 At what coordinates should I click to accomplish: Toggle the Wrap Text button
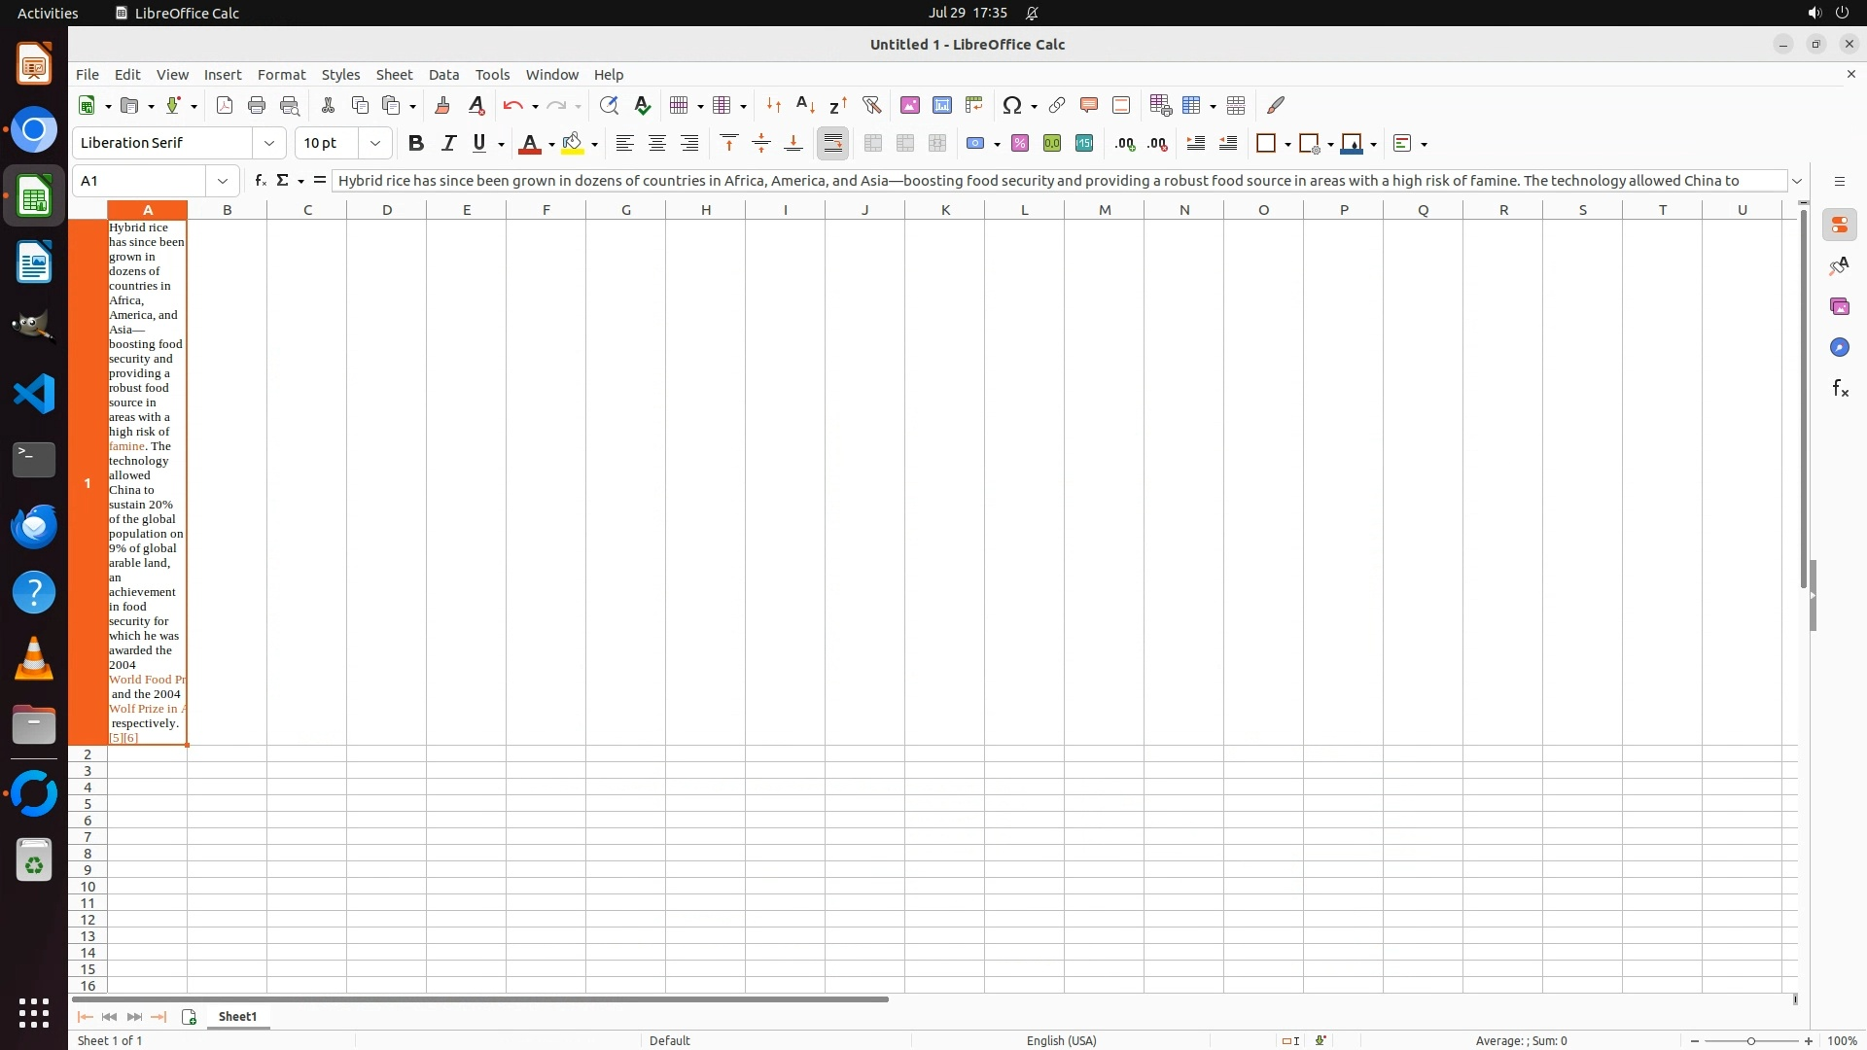[833, 144]
